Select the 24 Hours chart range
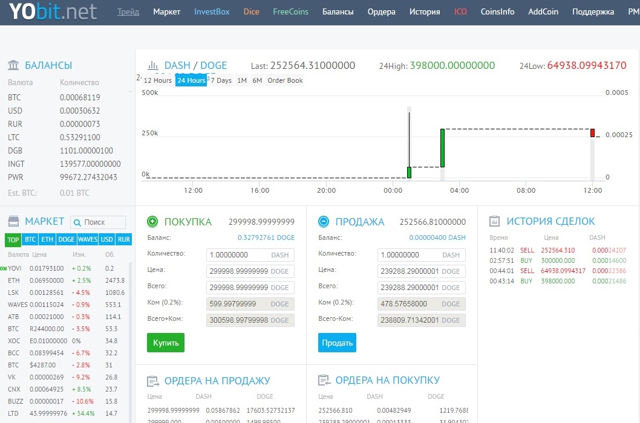 (191, 80)
